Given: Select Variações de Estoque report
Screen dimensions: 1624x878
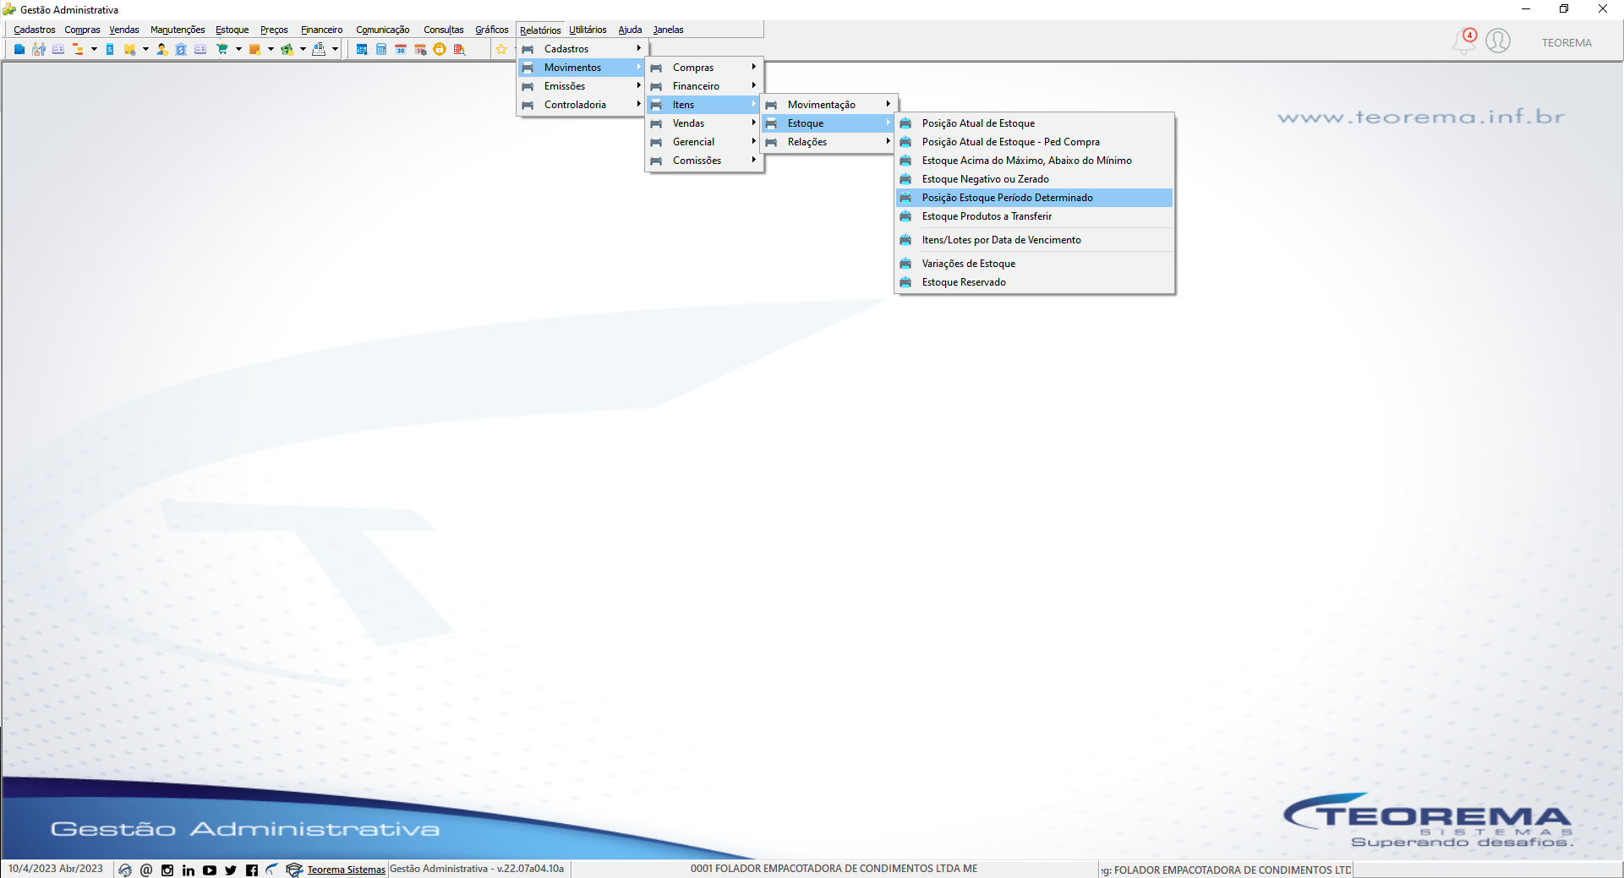Looking at the screenshot, I should coord(1035,264).
